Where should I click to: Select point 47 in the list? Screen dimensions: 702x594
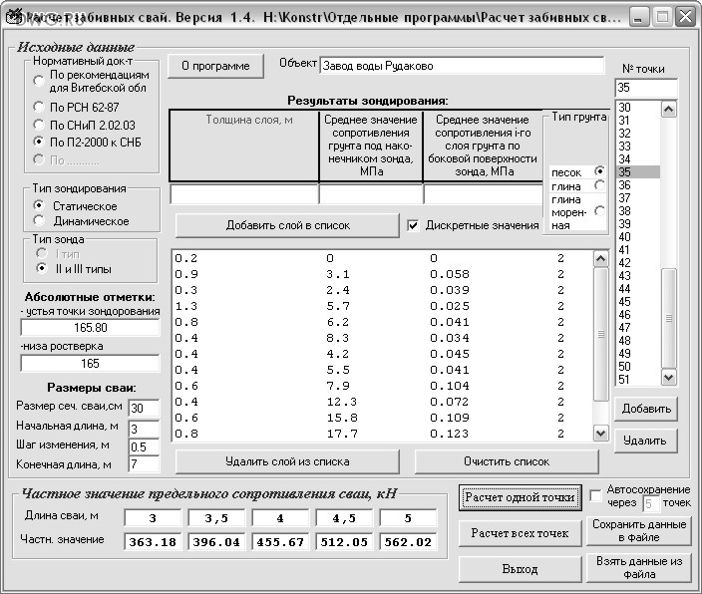pyautogui.click(x=638, y=328)
